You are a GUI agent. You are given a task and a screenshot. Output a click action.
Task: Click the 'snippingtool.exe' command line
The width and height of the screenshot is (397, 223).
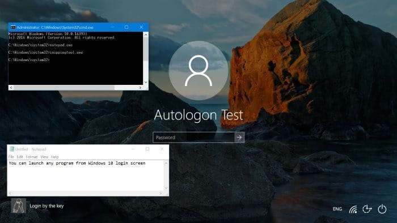[45, 53]
